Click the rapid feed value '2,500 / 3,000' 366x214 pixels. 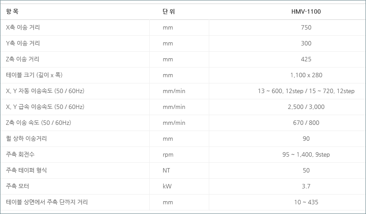306,107
